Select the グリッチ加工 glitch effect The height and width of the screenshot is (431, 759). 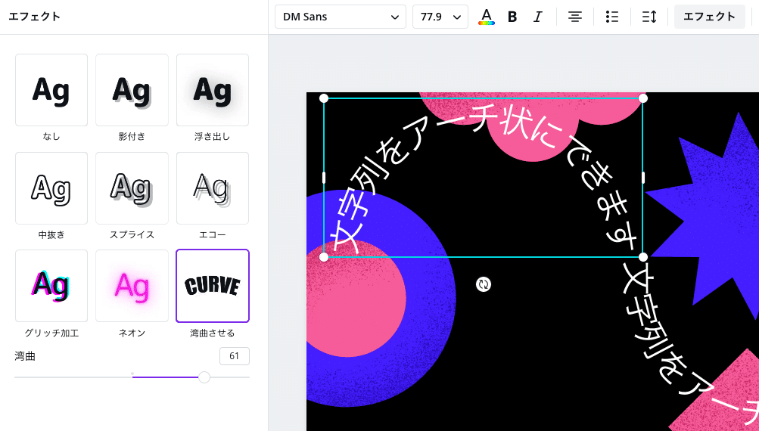pyautogui.click(x=51, y=286)
